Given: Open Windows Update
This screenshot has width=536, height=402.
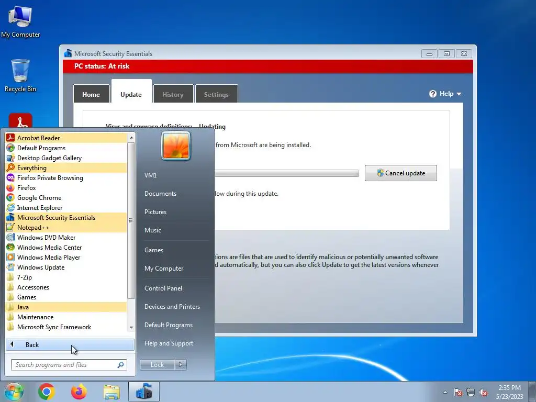Looking at the screenshot, I should pos(66,267).
